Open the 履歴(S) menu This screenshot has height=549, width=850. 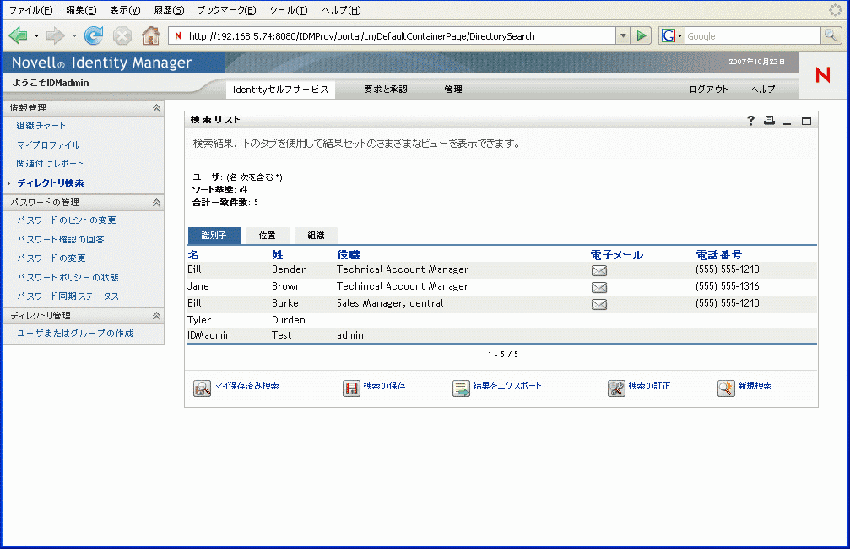click(x=169, y=10)
